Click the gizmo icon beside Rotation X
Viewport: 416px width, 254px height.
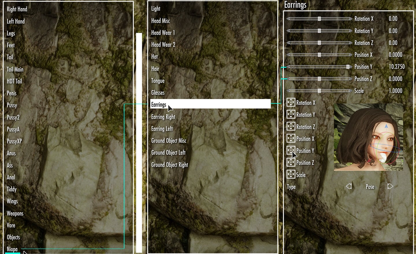click(x=291, y=102)
